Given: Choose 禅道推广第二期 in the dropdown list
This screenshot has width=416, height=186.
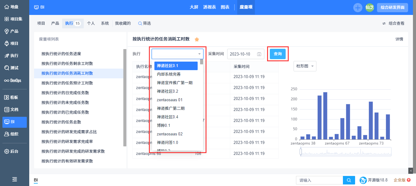Looking at the screenshot, I should (x=176, y=108).
